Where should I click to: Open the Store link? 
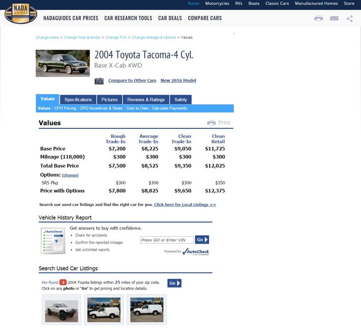click(349, 3)
